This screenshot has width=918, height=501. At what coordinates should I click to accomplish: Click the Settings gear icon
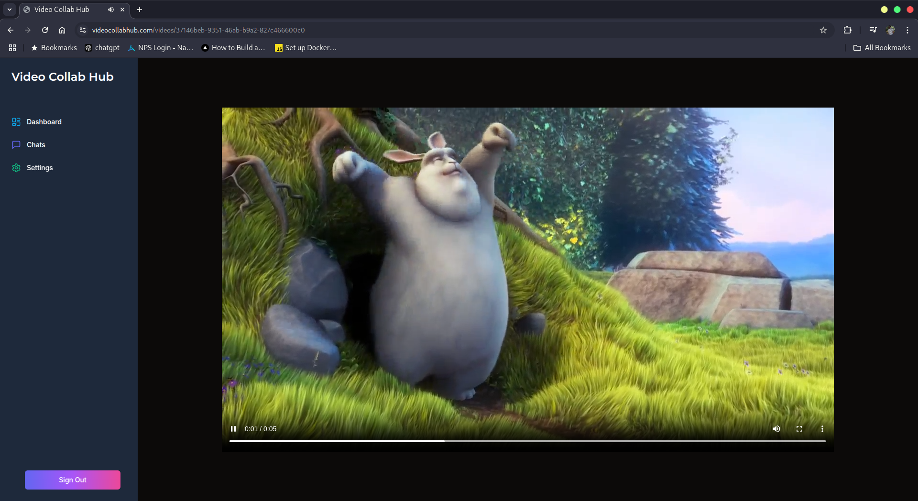pos(16,168)
